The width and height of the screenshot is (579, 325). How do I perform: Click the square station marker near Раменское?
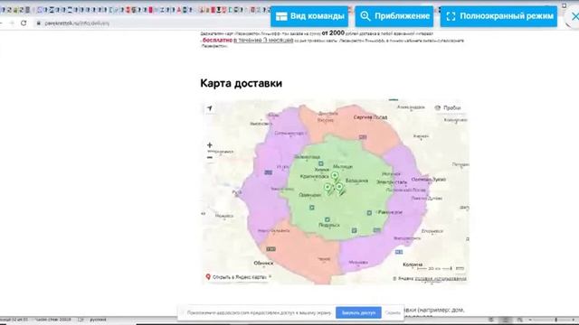(369, 213)
